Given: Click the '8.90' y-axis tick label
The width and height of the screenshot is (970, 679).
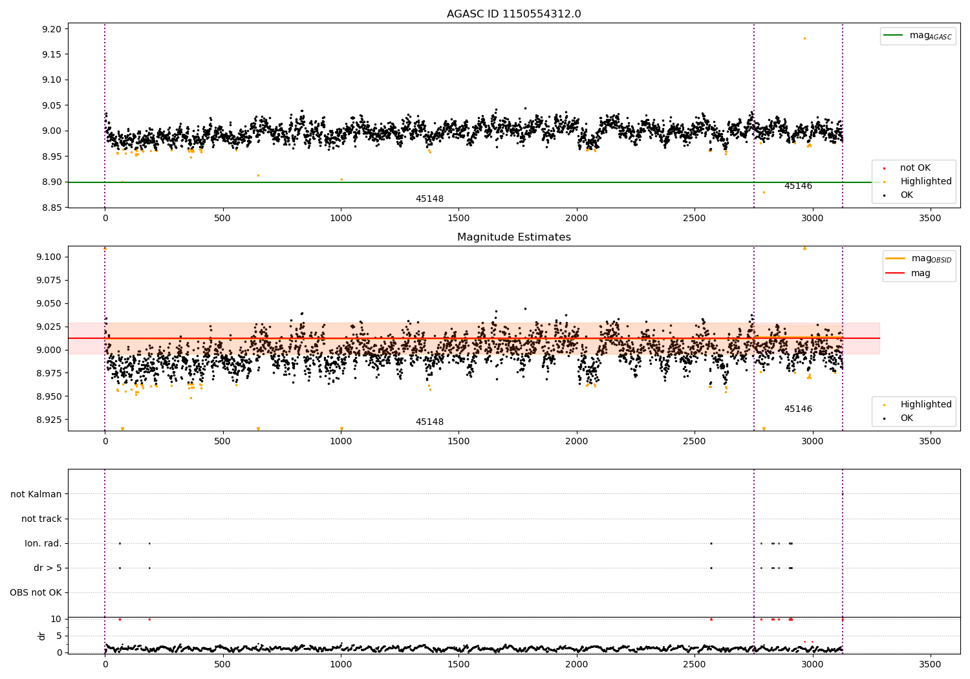Looking at the screenshot, I should 52,182.
